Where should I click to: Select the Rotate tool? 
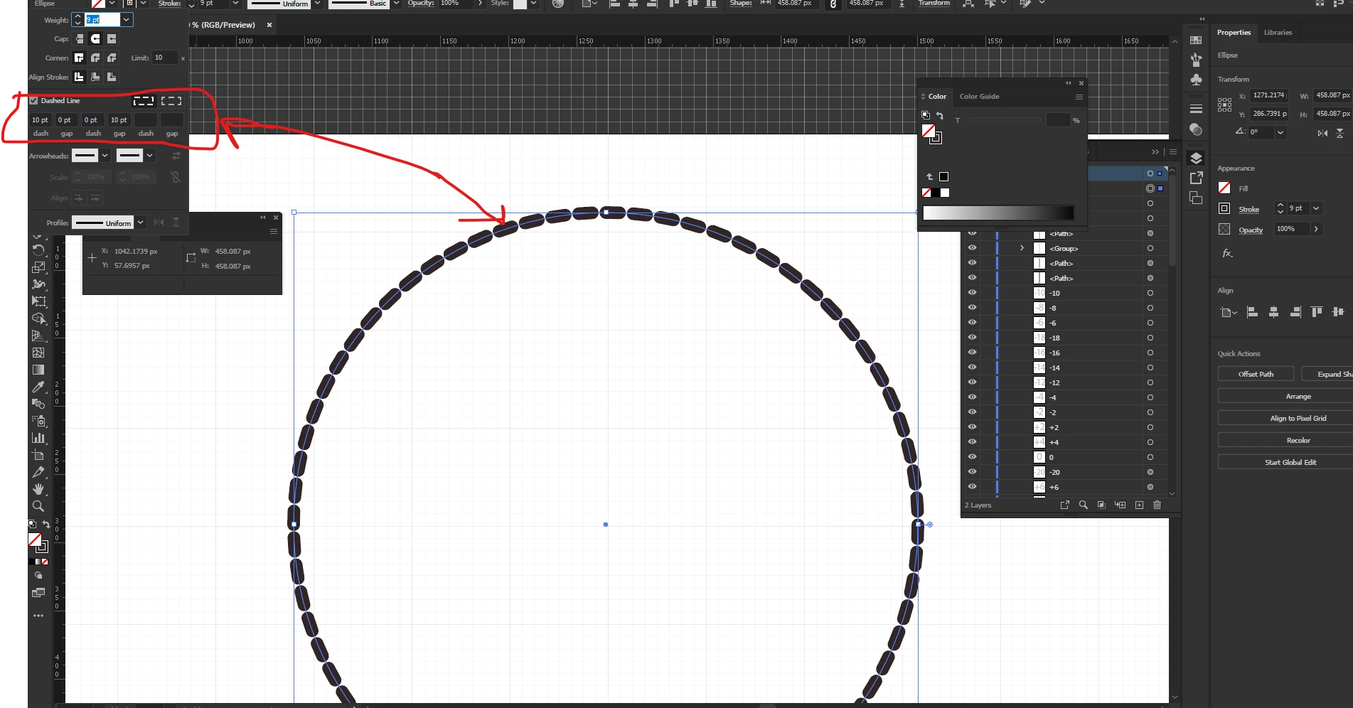pyautogui.click(x=38, y=250)
